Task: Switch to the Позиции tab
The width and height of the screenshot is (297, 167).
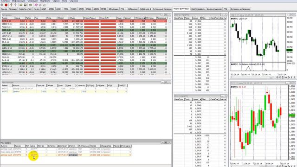Action: [13, 9]
